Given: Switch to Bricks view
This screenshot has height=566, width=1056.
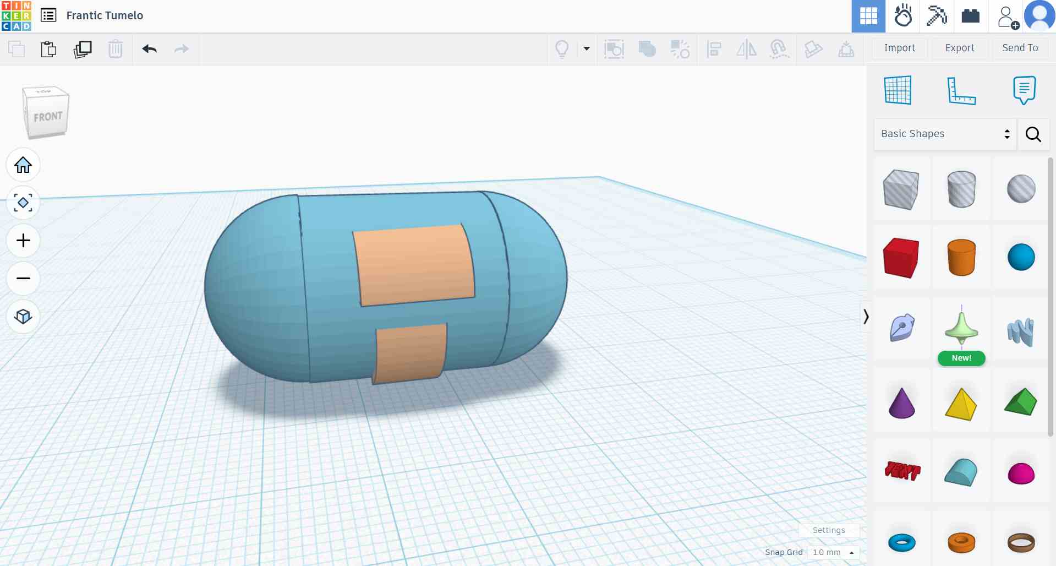Looking at the screenshot, I should 970,16.
